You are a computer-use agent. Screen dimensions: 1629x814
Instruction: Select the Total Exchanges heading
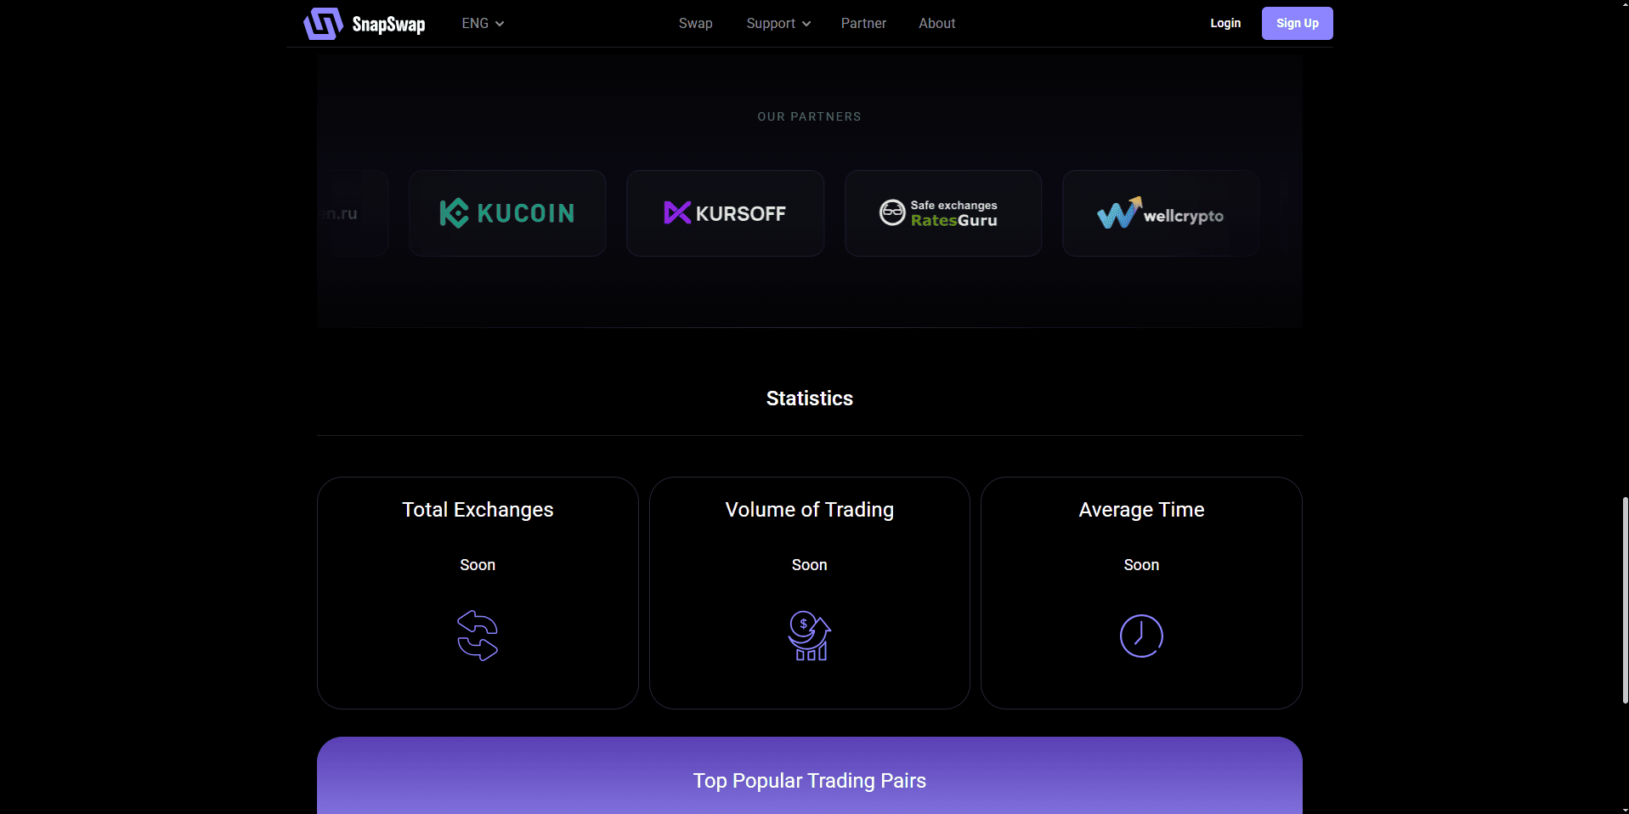(478, 510)
